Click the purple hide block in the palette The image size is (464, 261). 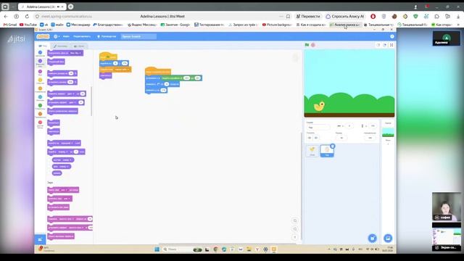click(x=54, y=131)
